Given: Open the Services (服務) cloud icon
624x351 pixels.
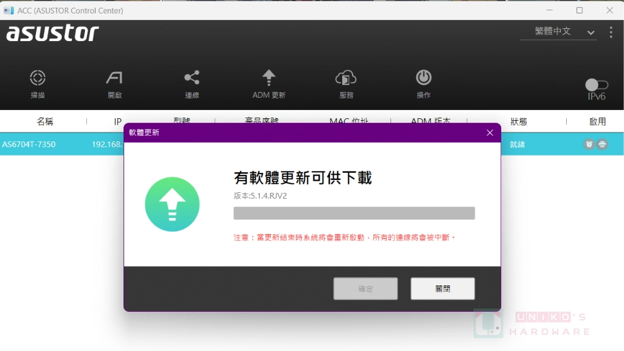Looking at the screenshot, I should click(346, 78).
